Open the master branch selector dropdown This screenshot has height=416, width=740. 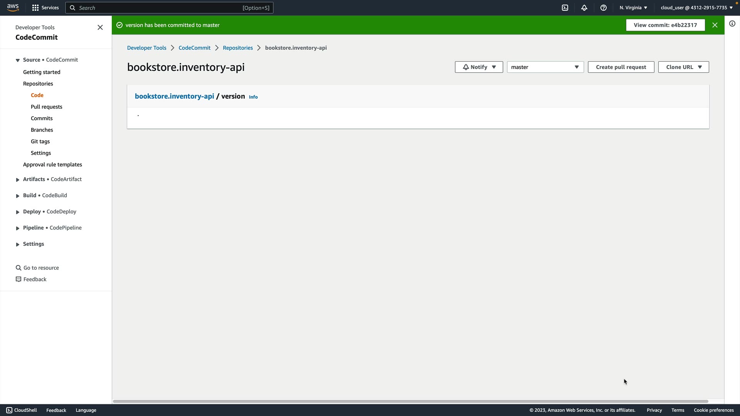545,67
